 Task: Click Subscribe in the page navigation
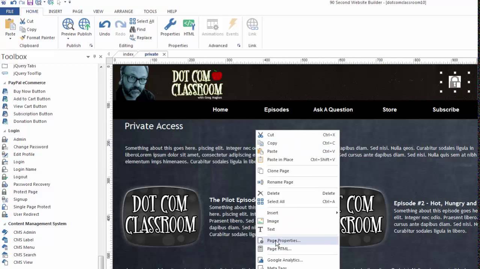(x=446, y=110)
